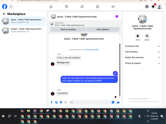Click the chat scrollbar up arrow
The height and width of the screenshot is (124, 166).
point(120,34)
